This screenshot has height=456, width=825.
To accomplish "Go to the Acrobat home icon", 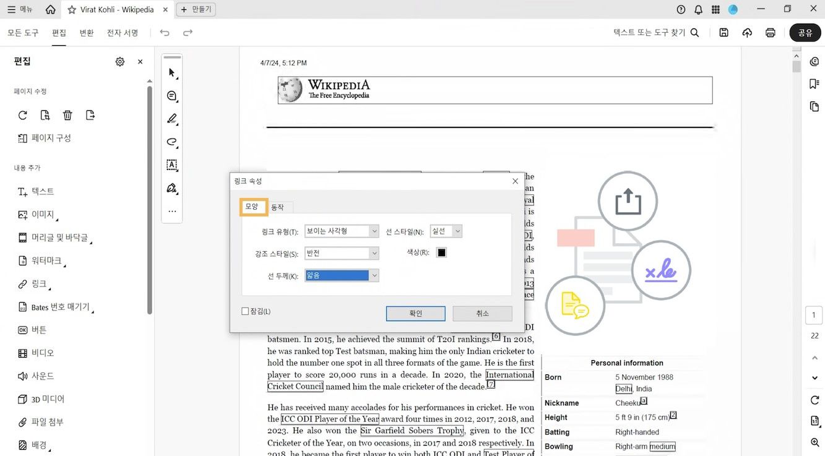I will point(51,10).
